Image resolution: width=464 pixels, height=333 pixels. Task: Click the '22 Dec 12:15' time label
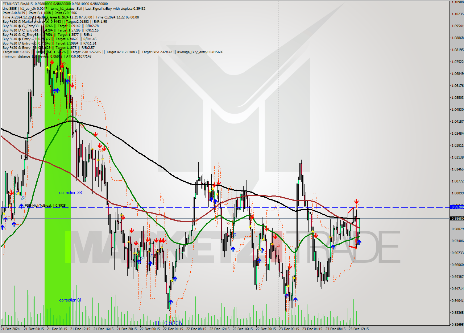click(219, 329)
